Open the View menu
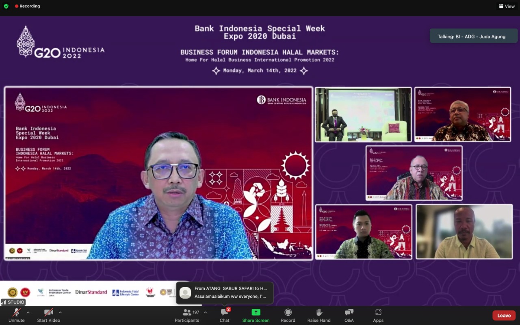This screenshot has width=520, height=325. [x=506, y=6]
